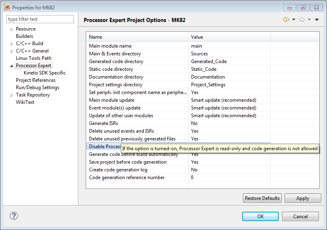This screenshot has width=327, height=230.
Task: Expand the Resource tree node
Action: [12, 29]
